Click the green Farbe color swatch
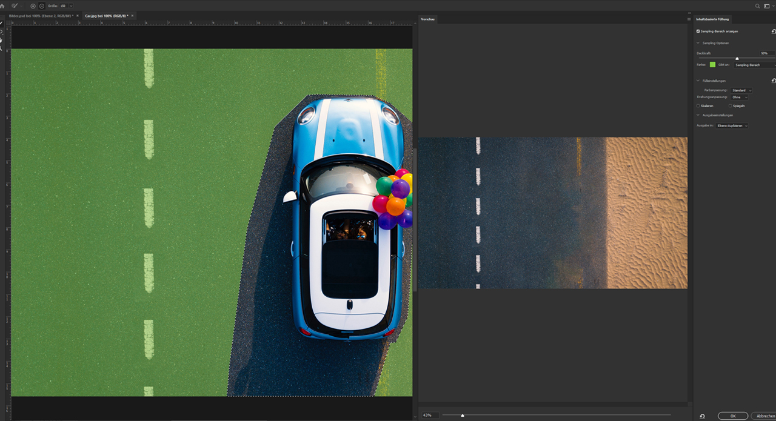 (712, 64)
